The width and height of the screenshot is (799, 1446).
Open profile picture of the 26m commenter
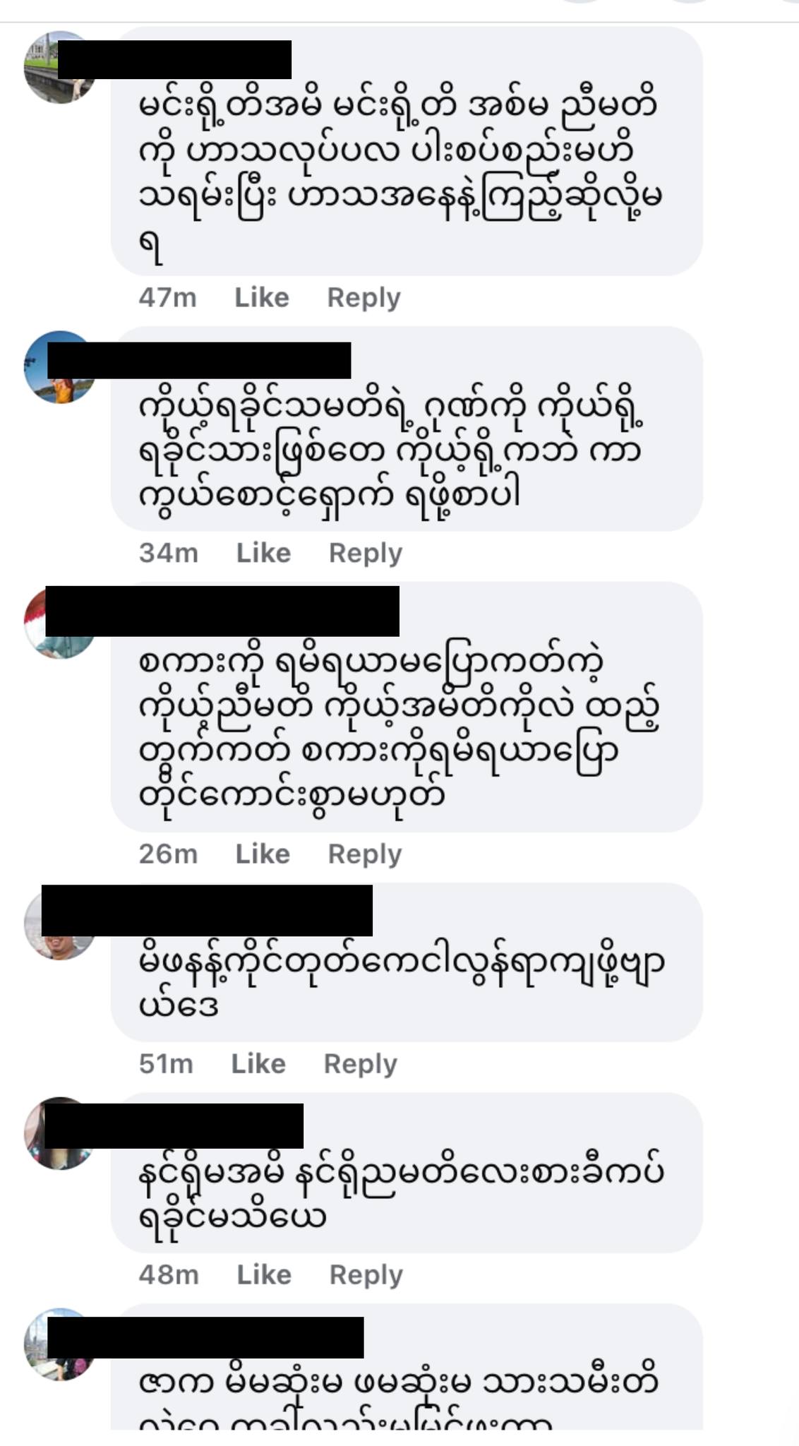(x=61, y=623)
